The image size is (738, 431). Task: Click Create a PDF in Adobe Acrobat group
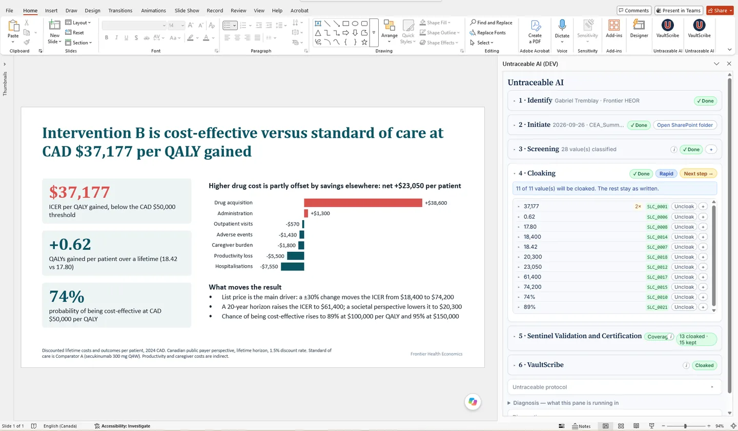535,32
